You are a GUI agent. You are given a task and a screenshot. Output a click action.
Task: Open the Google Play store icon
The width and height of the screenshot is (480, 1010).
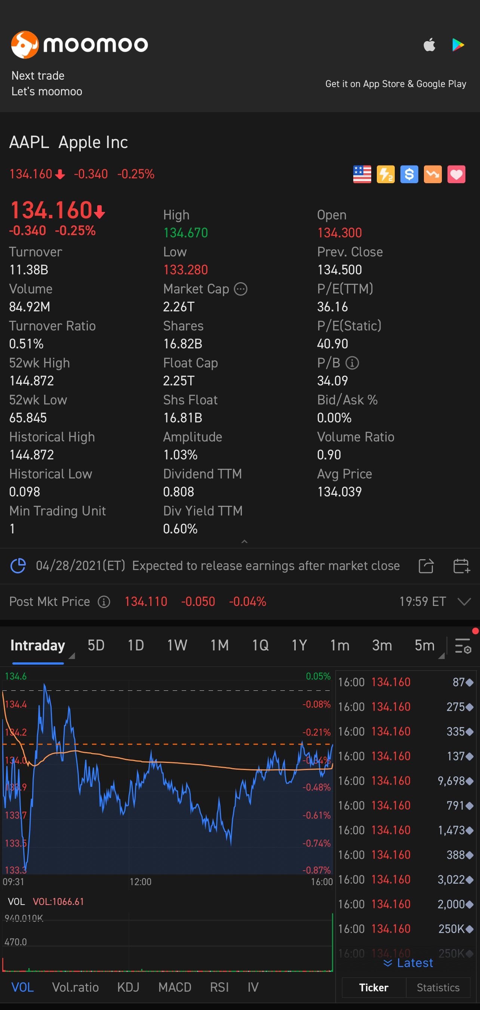tap(458, 45)
